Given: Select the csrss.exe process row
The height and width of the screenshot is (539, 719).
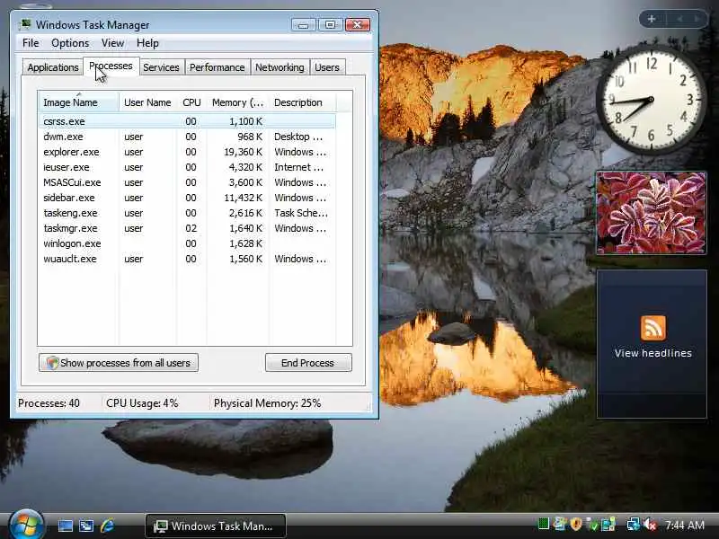Looking at the screenshot, I should (x=187, y=121).
